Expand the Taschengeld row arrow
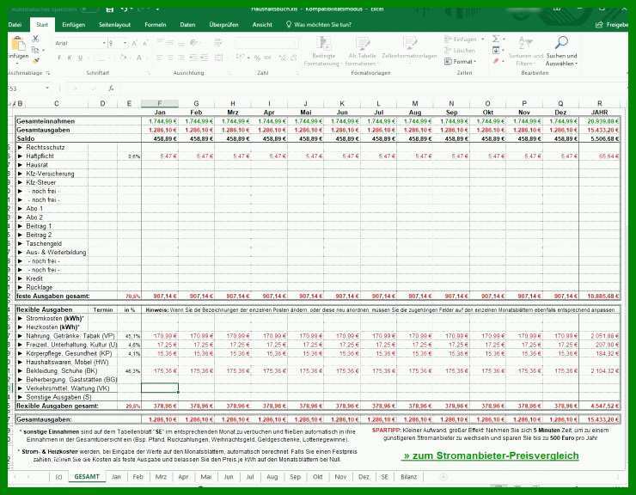Viewport: 636px width, 495px height. (20, 244)
